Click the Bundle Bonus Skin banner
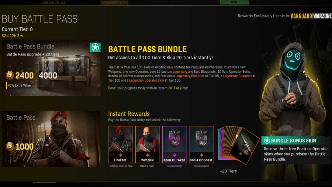332x187 pixels. tap(296, 140)
